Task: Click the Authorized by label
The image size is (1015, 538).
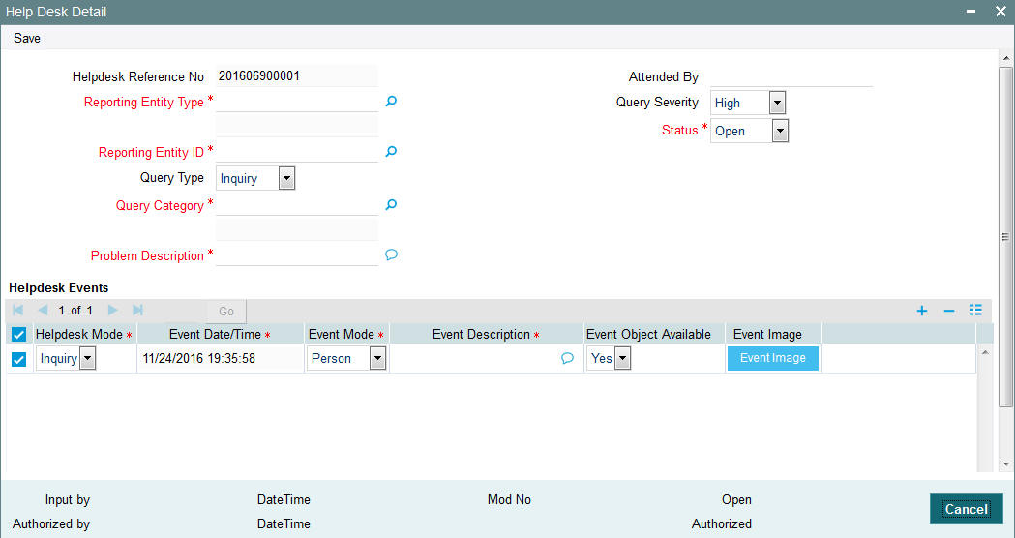Action: tap(51, 523)
